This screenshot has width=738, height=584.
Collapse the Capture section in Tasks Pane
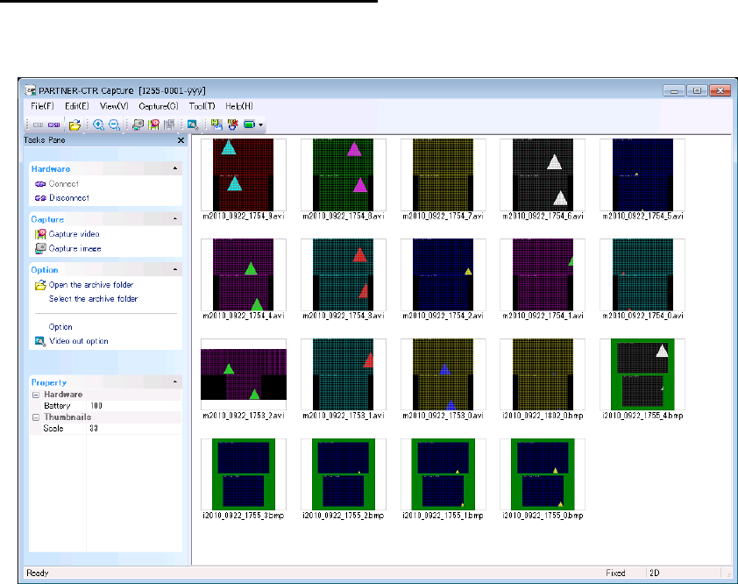[174, 219]
